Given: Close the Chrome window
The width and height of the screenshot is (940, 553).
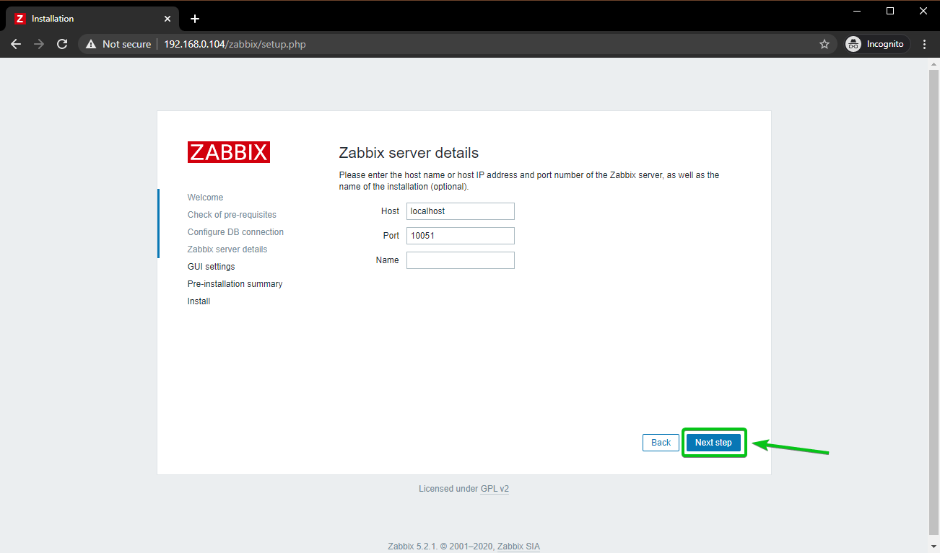Looking at the screenshot, I should tap(923, 11).
